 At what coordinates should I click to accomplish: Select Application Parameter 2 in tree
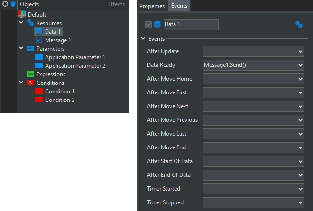pyautogui.click(x=75, y=66)
